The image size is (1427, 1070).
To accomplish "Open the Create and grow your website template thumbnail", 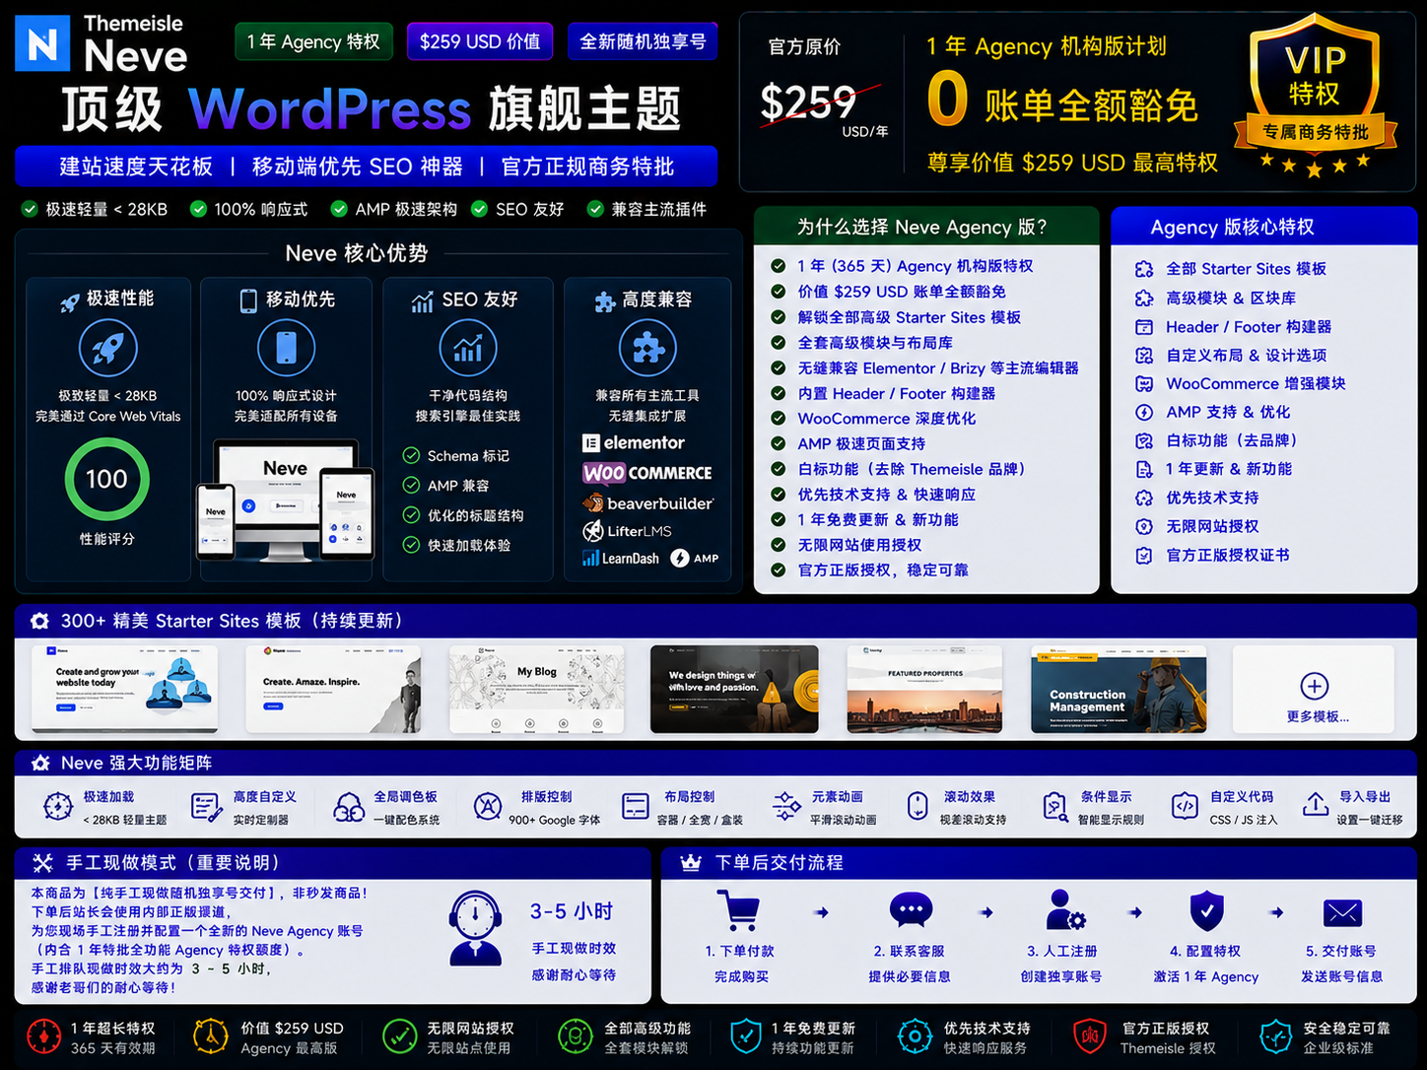I will click(x=125, y=689).
